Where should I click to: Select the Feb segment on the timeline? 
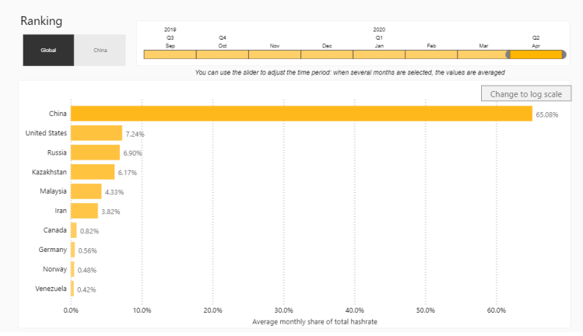click(430, 54)
